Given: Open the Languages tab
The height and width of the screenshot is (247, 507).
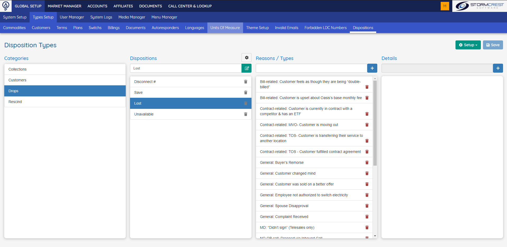Looking at the screenshot, I should point(194,28).
